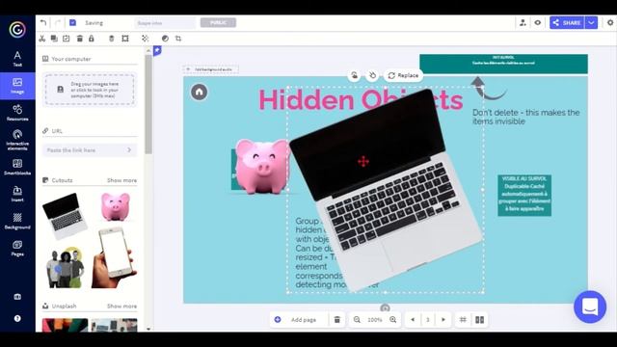
Task: Delete the selected element with trash icon
Action: (79, 39)
